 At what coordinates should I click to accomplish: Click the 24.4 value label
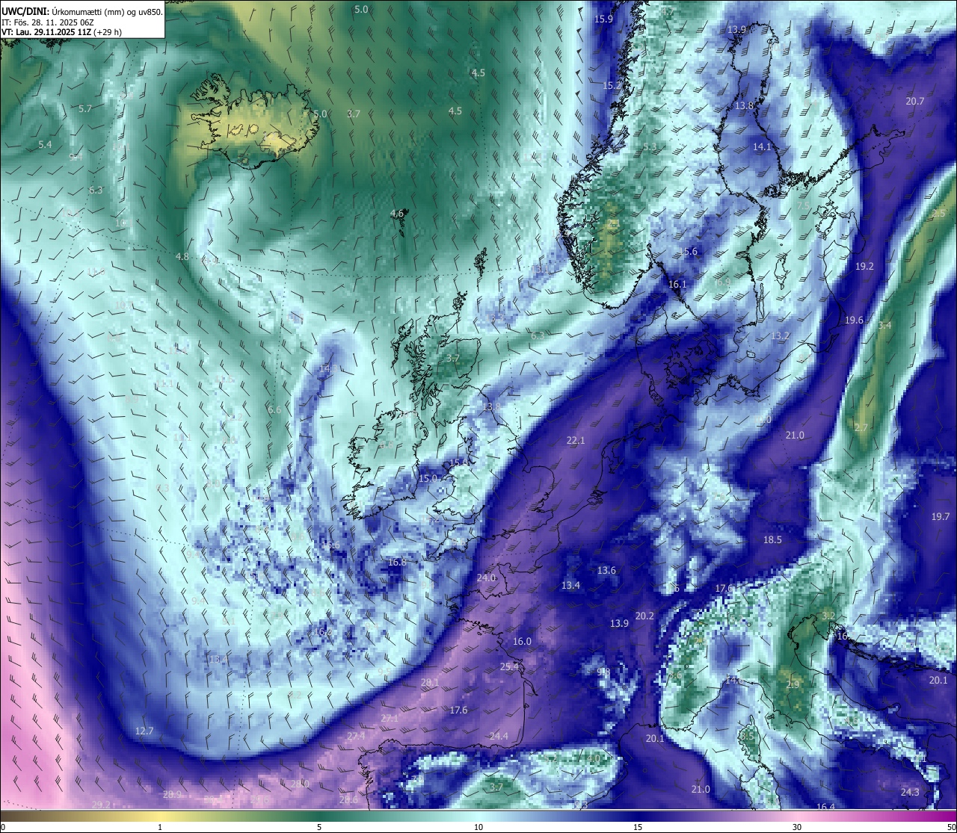[x=499, y=736]
